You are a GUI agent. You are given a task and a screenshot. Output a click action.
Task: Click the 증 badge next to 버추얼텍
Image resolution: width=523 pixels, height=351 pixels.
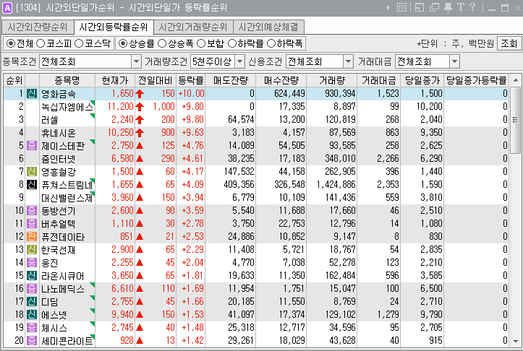(x=32, y=223)
